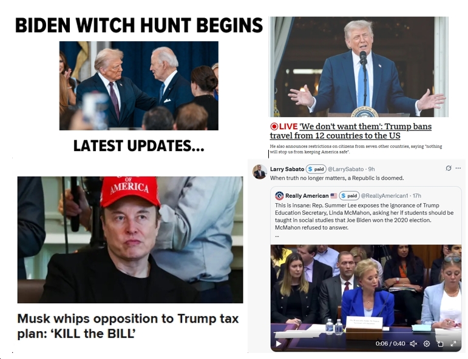Open the @ReallyAmerican1 handle link
This screenshot has height=359, width=468.
click(x=384, y=196)
